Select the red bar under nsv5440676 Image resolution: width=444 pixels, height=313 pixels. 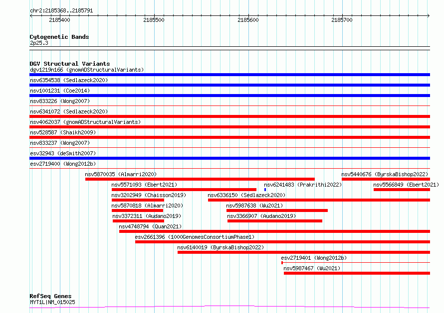click(386, 179)
